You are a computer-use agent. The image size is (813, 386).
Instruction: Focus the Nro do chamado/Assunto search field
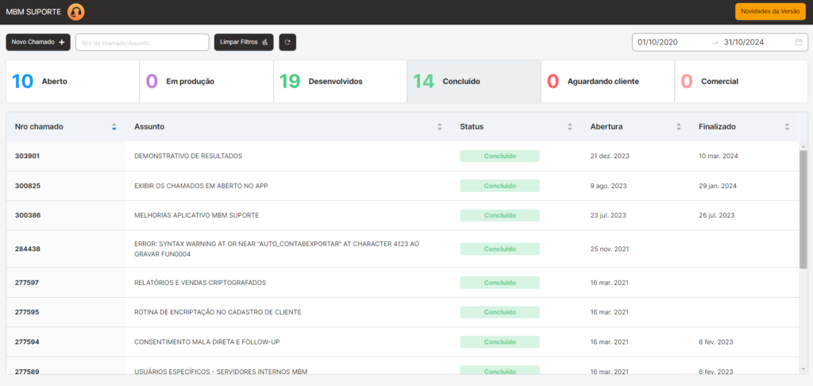coord(142,42)
